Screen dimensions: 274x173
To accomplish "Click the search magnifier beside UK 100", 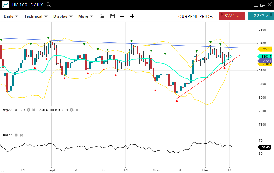I will click(48, 5).
